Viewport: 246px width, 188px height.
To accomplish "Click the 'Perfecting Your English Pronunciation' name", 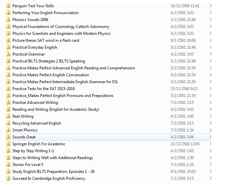I will [45, 13].
